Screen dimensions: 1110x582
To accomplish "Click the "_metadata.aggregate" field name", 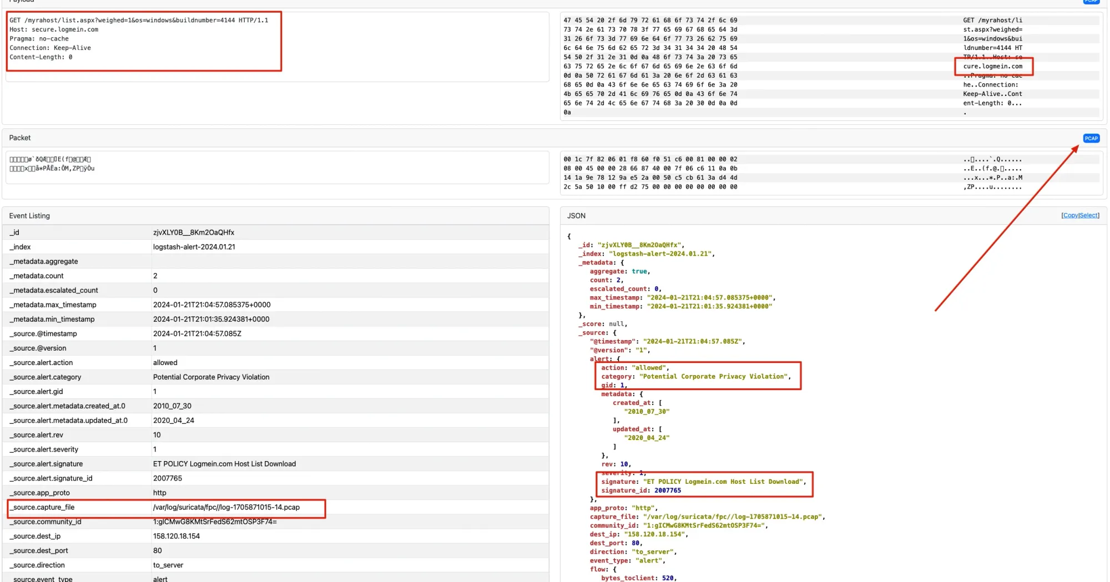I will tap(44, 261).
